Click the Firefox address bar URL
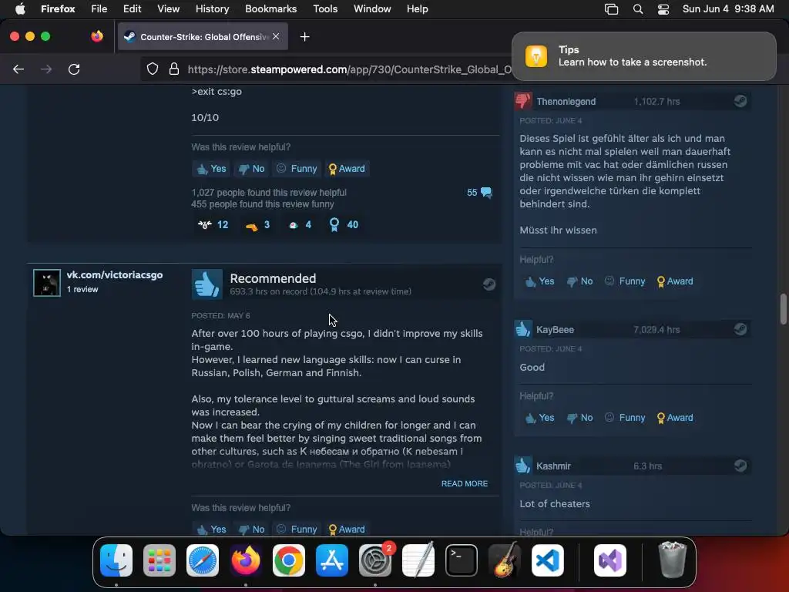789x592 pixels. tap(349, 69)
